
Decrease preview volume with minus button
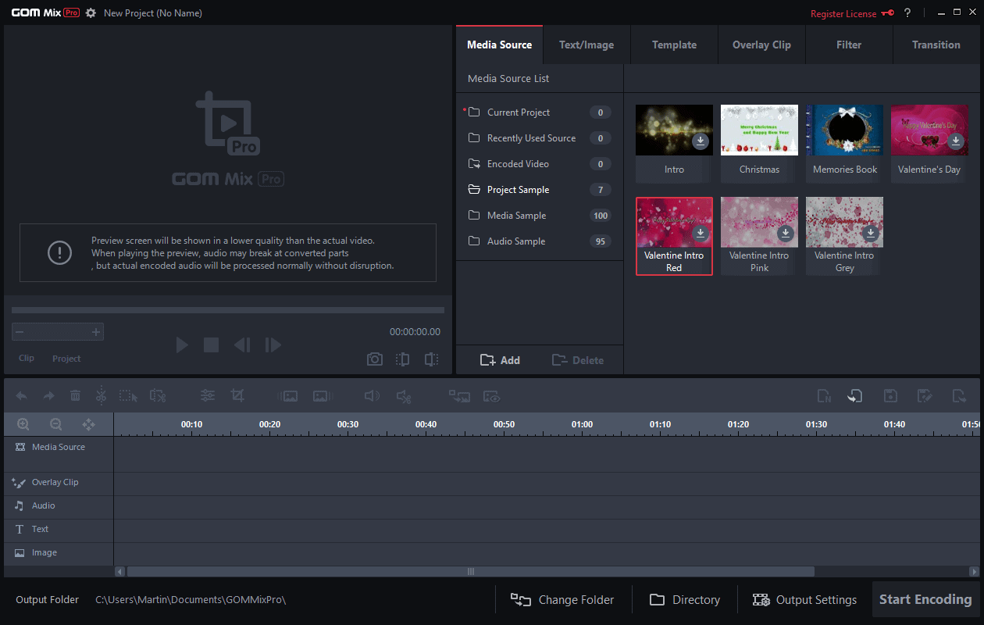(20, 332)
